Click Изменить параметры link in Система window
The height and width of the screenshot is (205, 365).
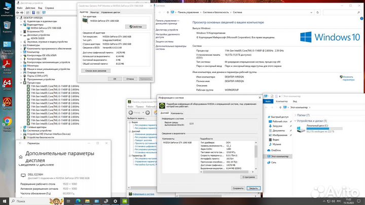[348, 78]
